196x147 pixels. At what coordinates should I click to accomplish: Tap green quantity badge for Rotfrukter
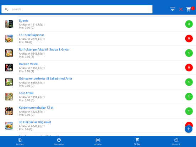click(189, 53)
